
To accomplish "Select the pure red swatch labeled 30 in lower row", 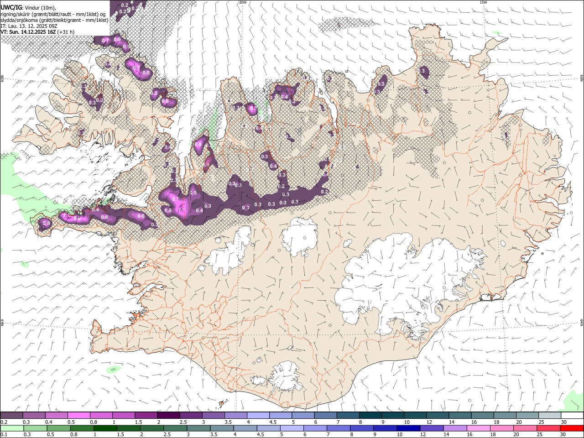I will (571, 428).
